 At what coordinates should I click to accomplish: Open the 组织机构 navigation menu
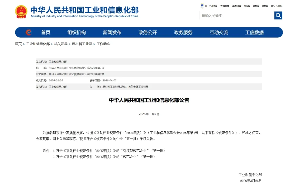[77, 32]
